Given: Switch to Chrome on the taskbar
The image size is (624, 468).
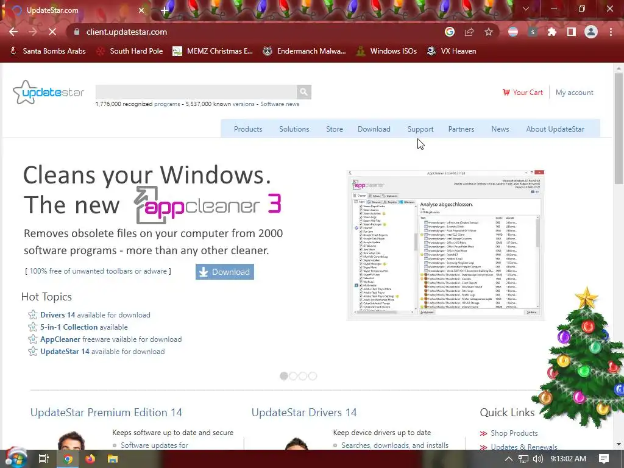Looking at the screenshot, I should 68,459.
